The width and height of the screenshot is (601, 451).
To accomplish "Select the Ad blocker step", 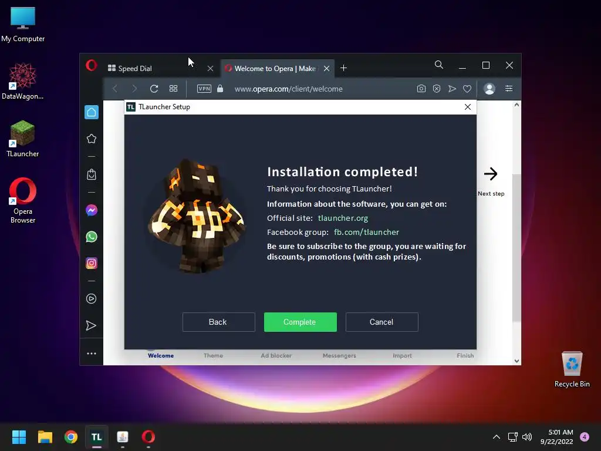I will (x=276, y=355).
